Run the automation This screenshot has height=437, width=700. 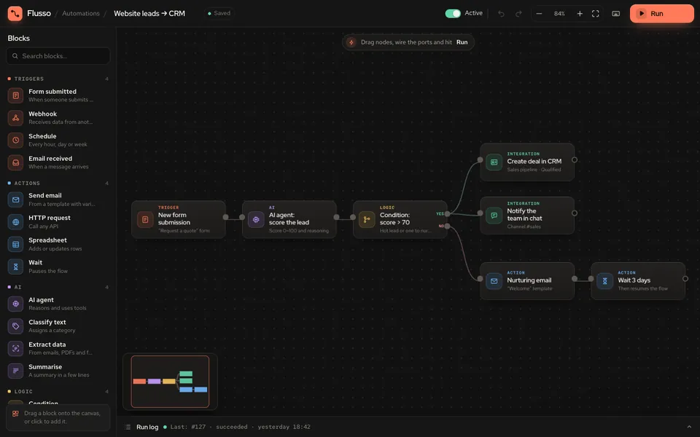pyautogui.click(x=661, y=13)
